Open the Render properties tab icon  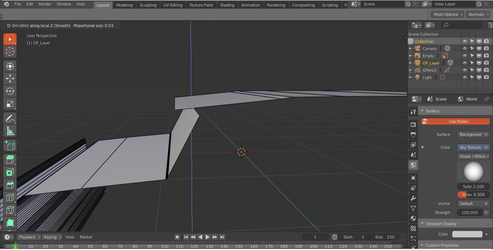[x=413, y=124]
